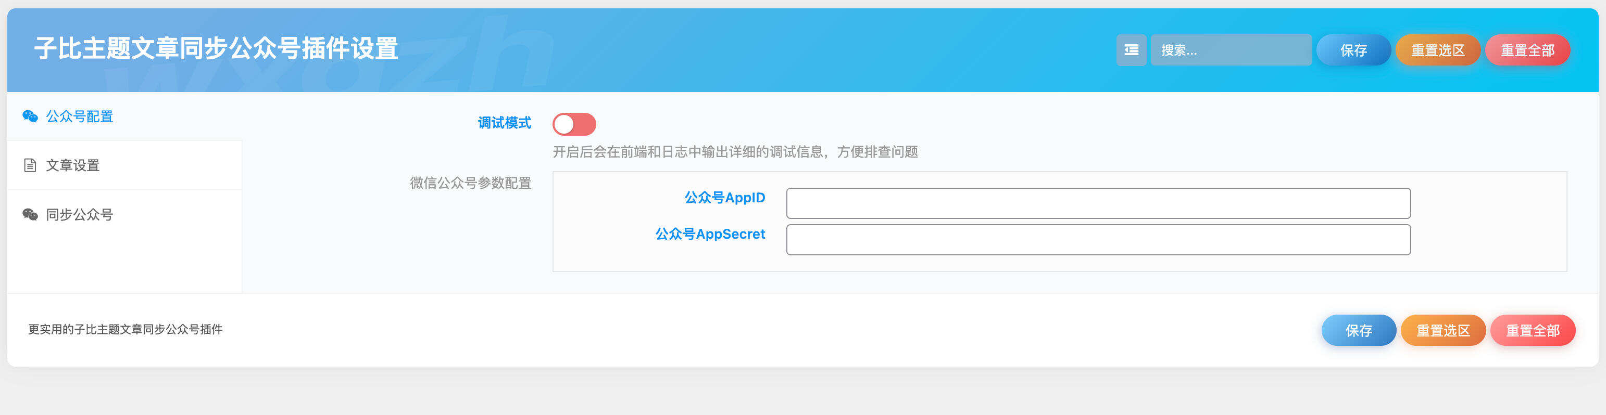The height and width of the screenshot is (415, 1606).
Task: Click the 公众号AppID label
Action: click(x=724, y=198)
